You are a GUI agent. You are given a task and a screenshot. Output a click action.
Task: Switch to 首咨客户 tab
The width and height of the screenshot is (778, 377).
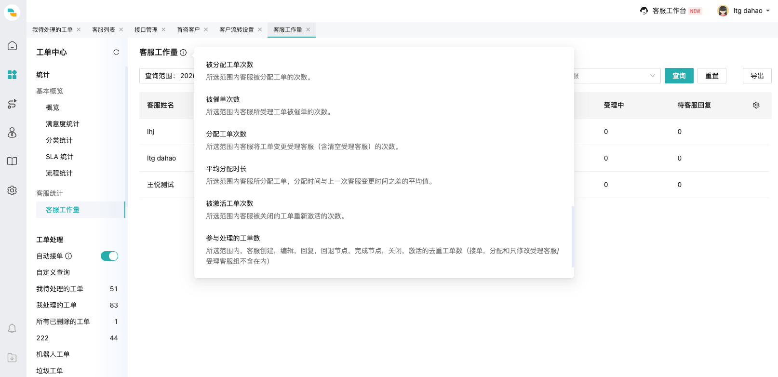coord(188,30)
